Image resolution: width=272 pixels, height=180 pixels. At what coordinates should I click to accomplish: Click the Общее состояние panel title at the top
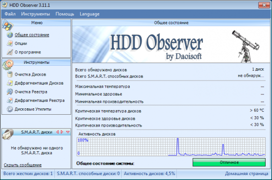[x=171, y=23]
